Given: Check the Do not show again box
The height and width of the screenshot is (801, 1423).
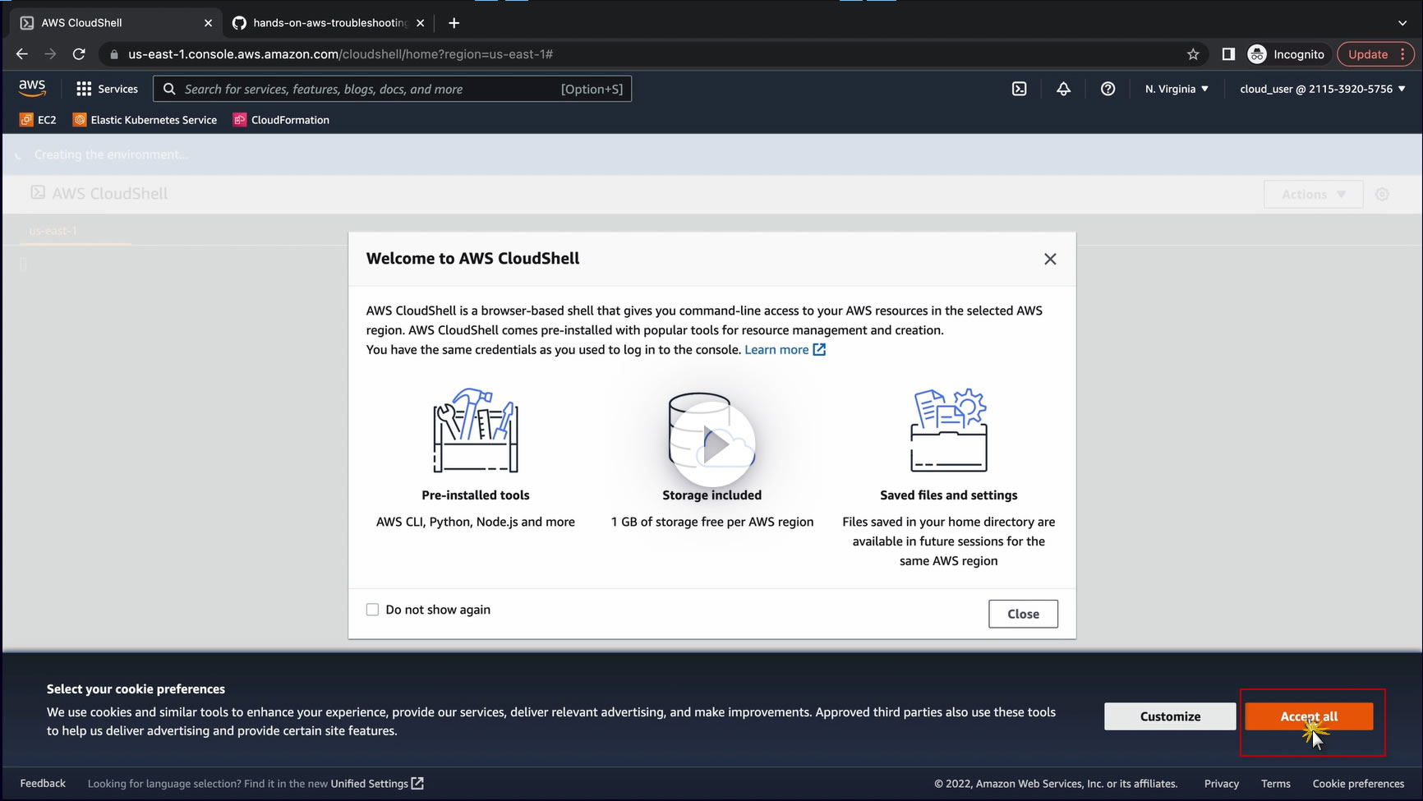Looking at the screenshot, I should pos(373,610).
